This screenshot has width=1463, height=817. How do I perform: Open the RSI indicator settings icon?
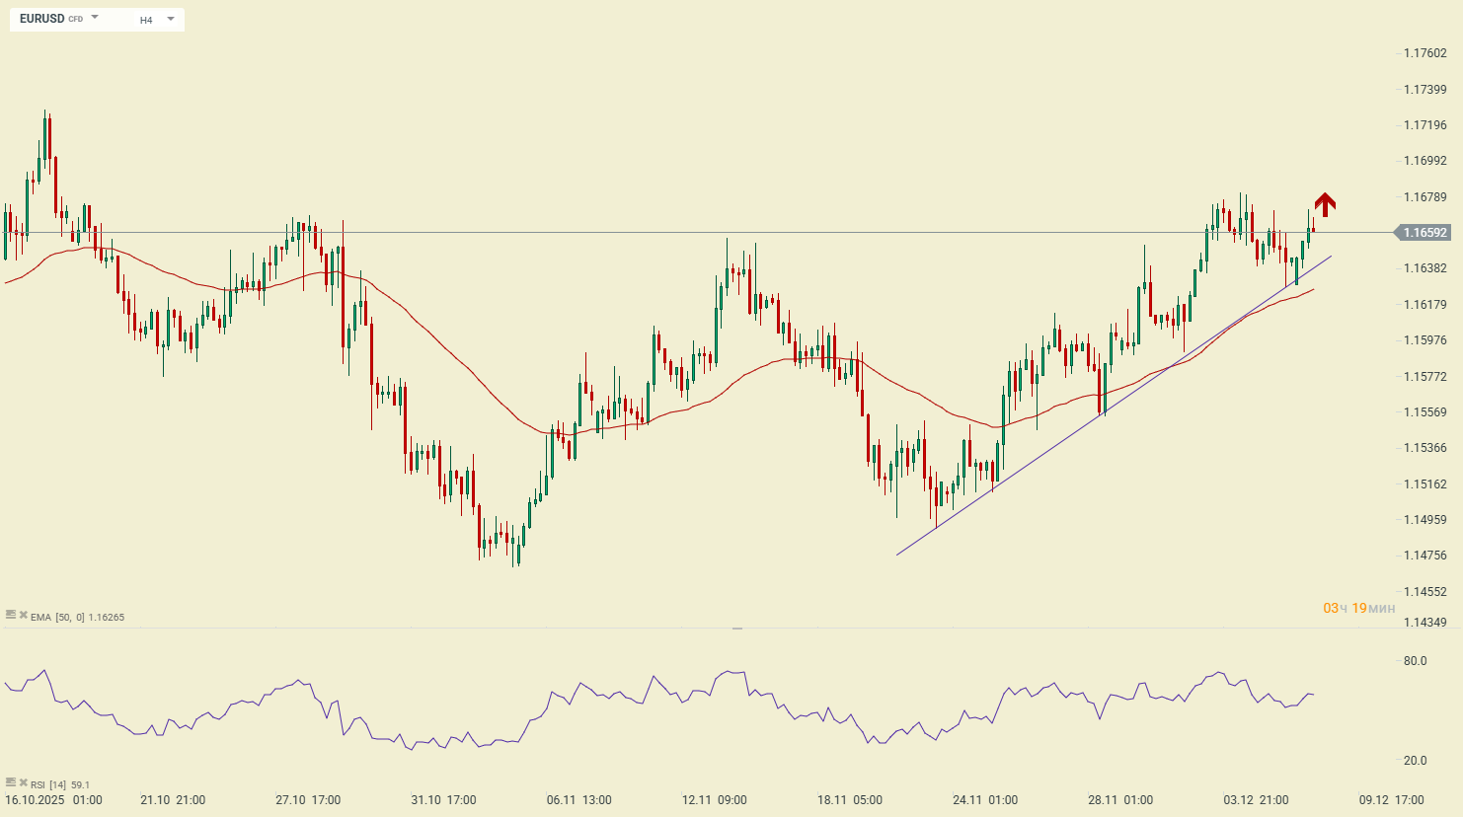point(11,782)
